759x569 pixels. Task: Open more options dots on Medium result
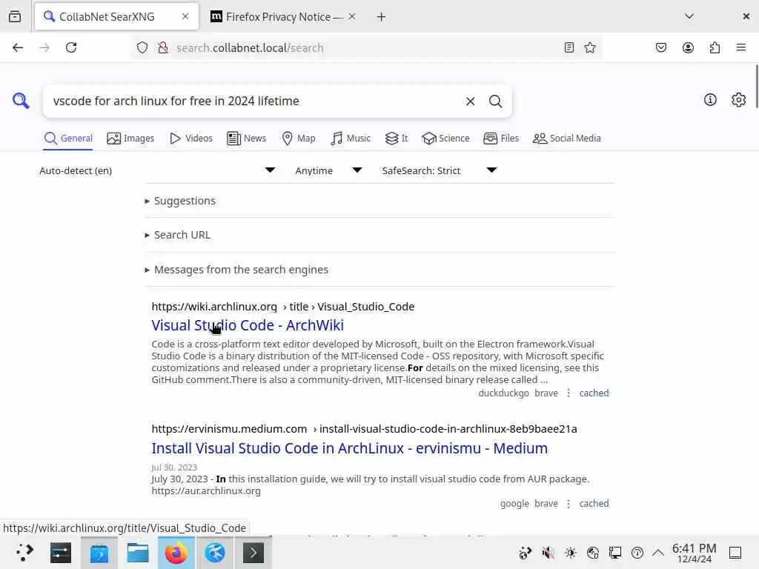pos(569,503)
